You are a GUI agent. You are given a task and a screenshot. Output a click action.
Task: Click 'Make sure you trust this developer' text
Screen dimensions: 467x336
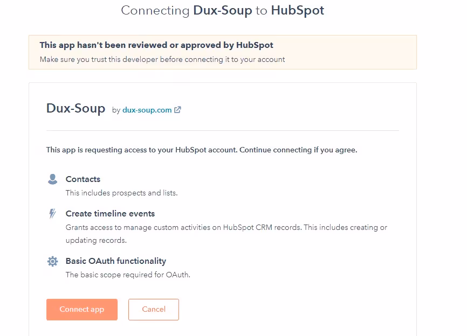[x=162, y=59]
